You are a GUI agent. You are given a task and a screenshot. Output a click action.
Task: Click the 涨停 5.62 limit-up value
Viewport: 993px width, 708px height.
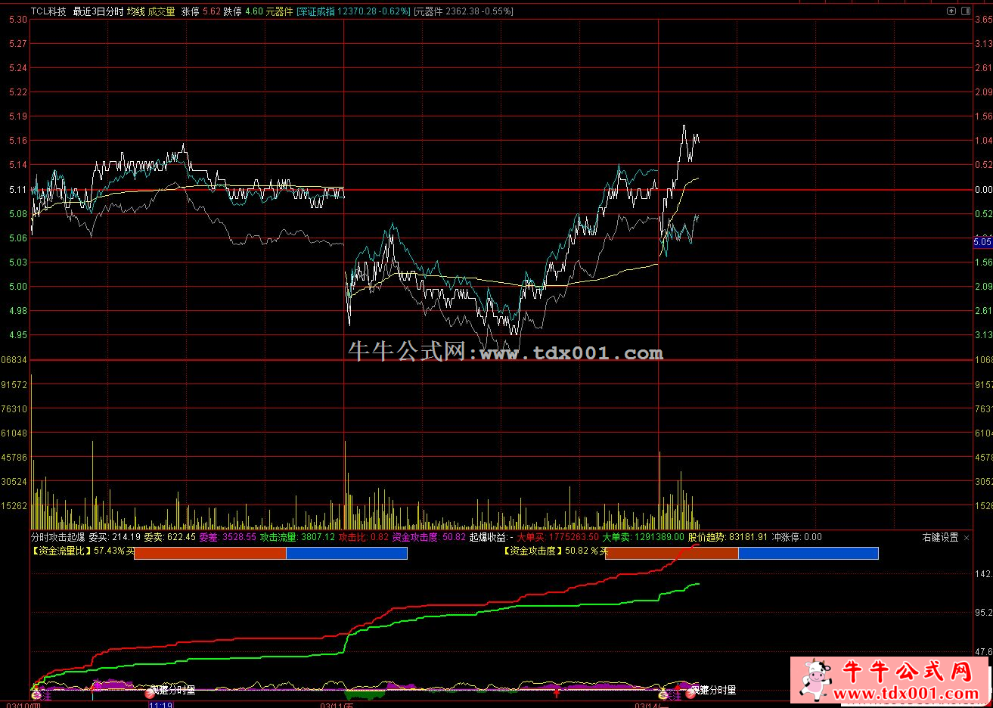(200, 11)
